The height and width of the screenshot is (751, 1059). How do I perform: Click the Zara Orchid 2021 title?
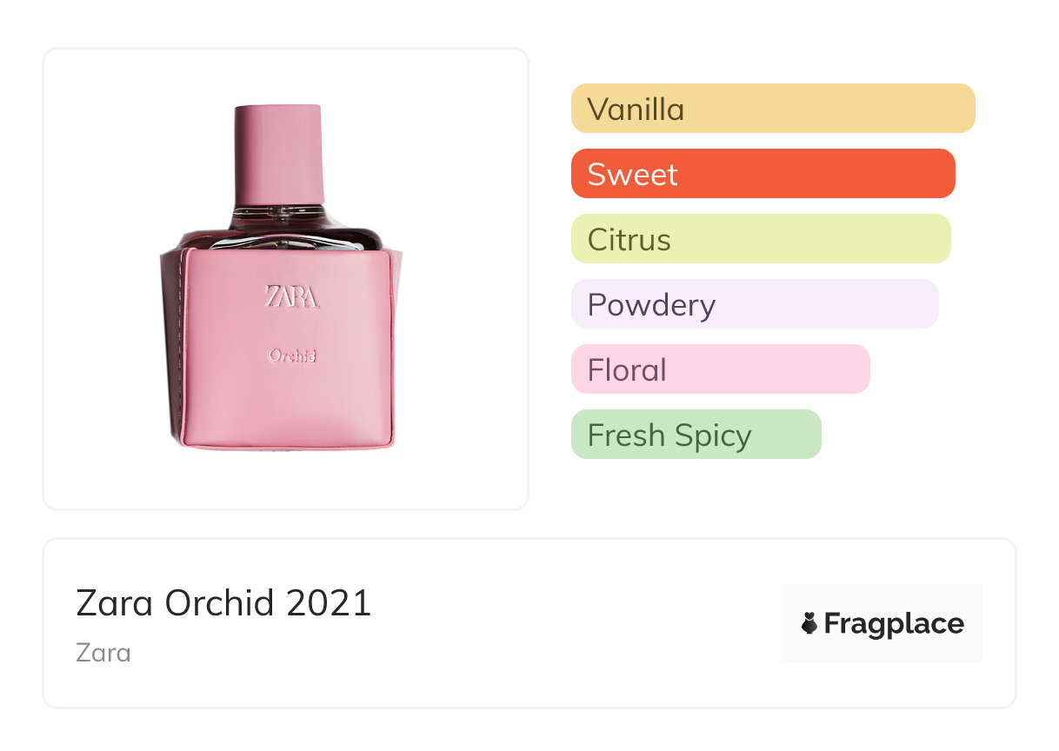coord(223,603)
